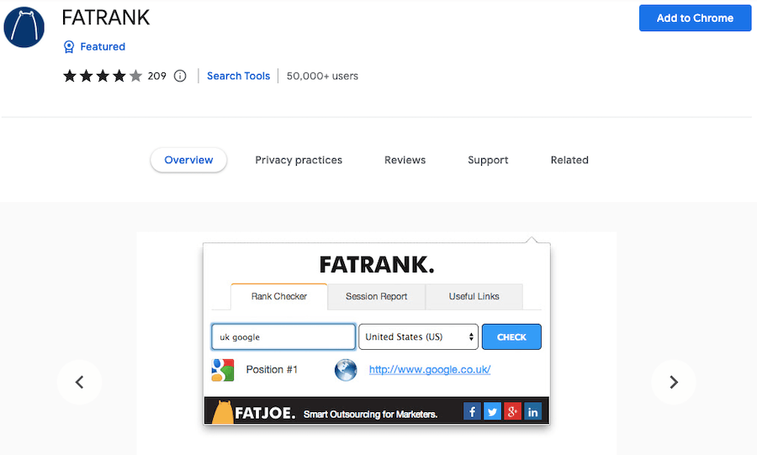Screen dimensions: 757x455
Task: Click the globe icon beside the URL
Action: (346, 370)
